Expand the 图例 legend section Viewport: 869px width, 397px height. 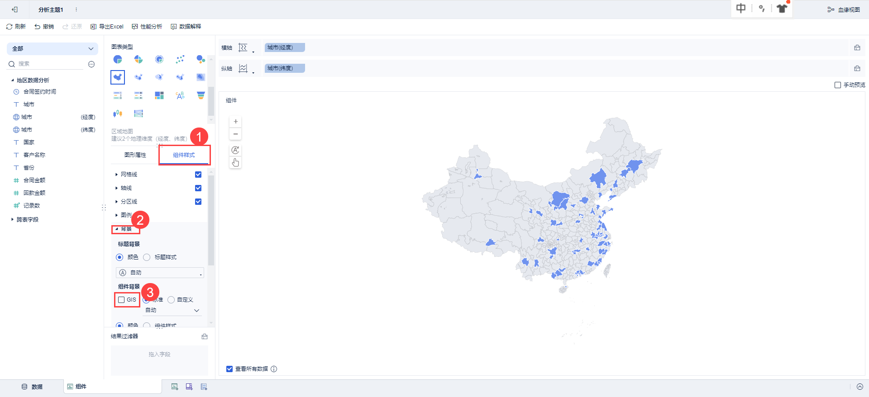(x=117, y=215)
